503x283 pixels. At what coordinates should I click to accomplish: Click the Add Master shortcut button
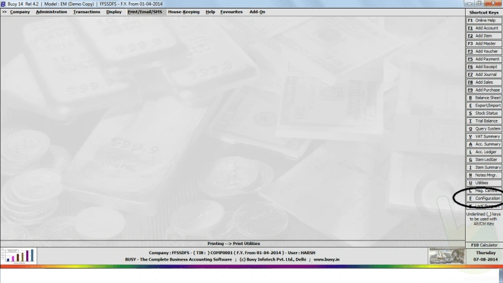pos(484,43)
